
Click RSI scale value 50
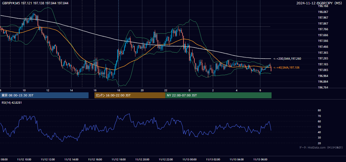pos(319,127)
